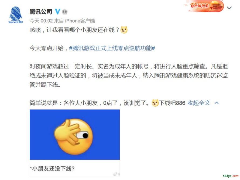Open the iPhone客户端 source link
The image size is (240, 180).
80,21
